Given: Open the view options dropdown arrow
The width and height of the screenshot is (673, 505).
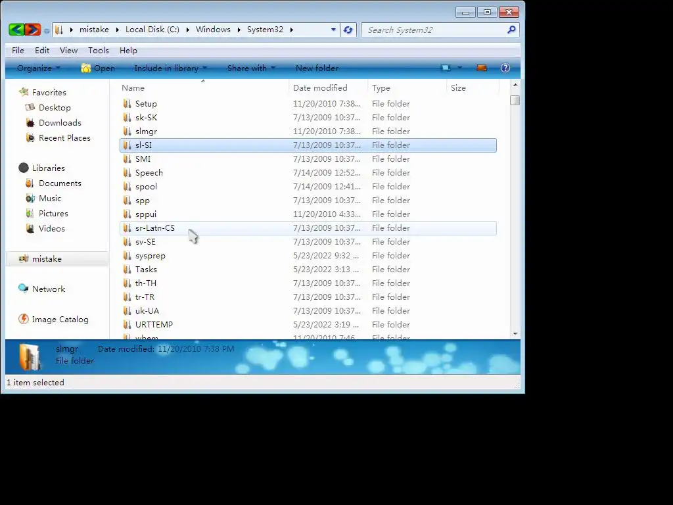Looking at the screenshot, I should coord(459,68).
